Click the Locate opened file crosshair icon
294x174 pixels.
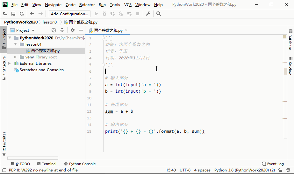[54, 30]
